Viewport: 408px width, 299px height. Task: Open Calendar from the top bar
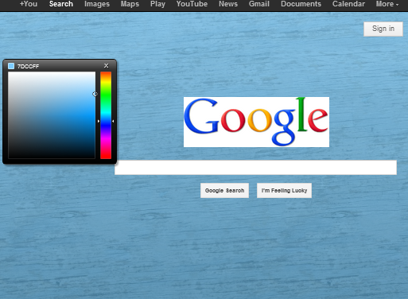(x=348, y=4)
